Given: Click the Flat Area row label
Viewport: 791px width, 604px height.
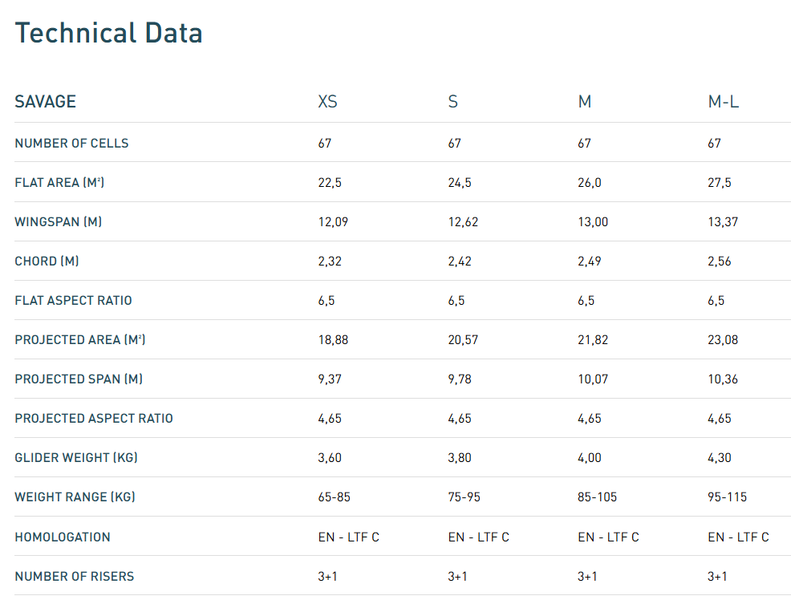Looking at the screenshot, I should coord(59,183).
